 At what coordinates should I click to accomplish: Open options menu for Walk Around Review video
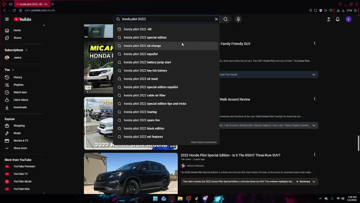314,99
